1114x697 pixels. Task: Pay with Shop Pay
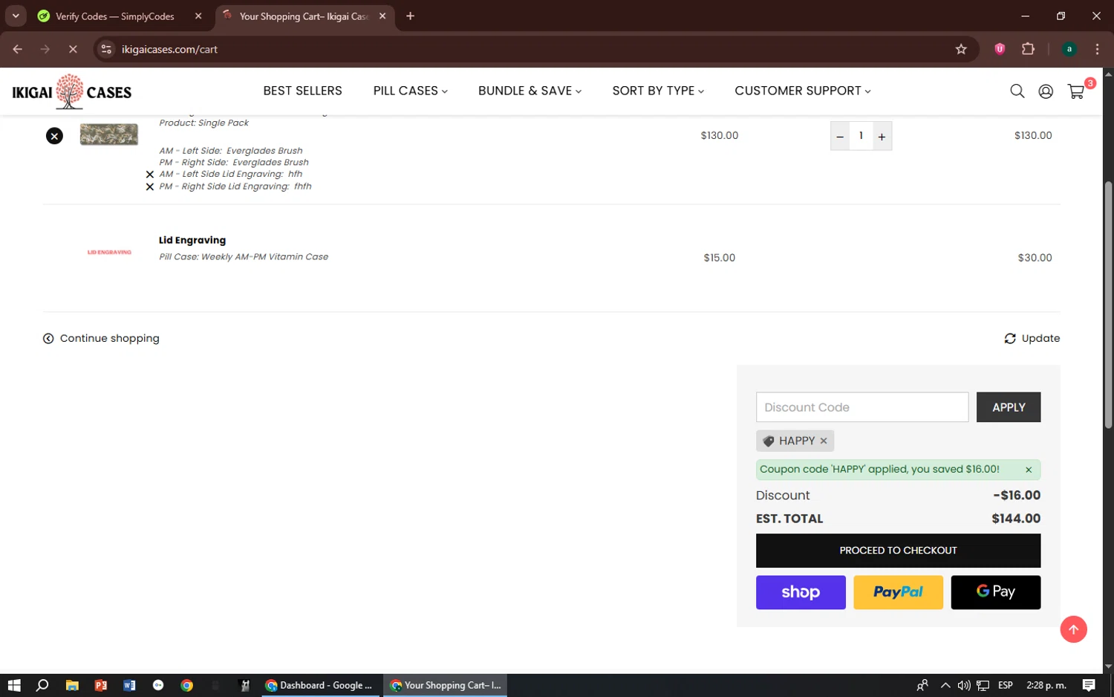pos(801,592)
